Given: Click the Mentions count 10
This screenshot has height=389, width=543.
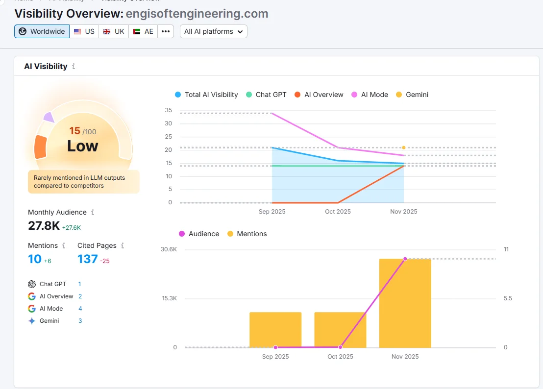Looking at the screenshot, I should coord(35,259).
